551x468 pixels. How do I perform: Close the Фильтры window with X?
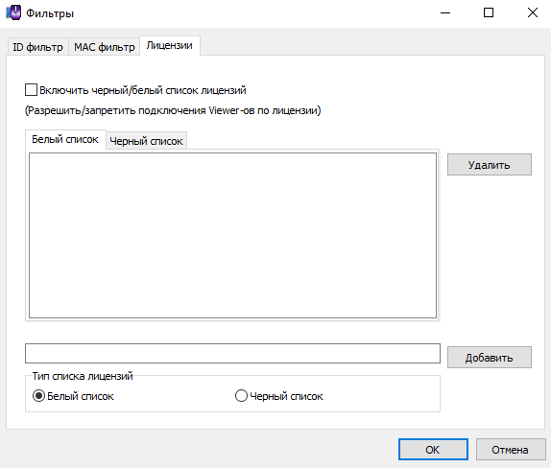(x=533, y=13)
